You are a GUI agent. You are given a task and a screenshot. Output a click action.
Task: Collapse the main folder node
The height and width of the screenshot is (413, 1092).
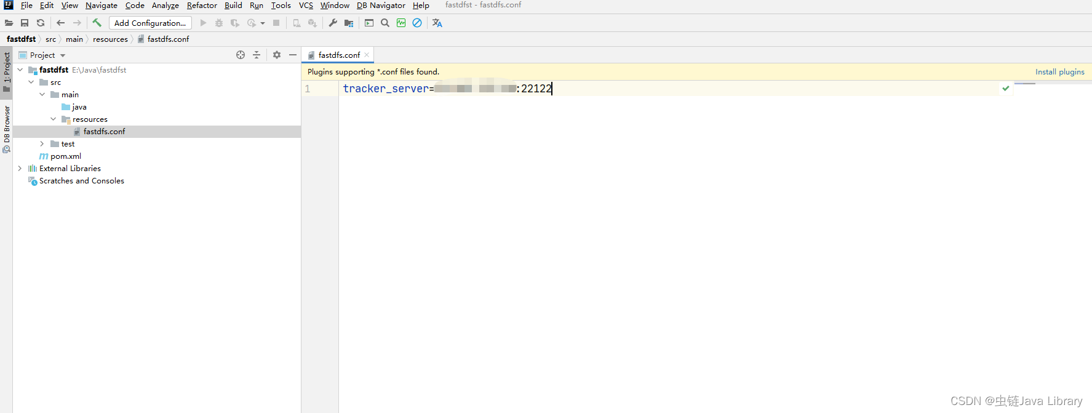tap(42, 94)
